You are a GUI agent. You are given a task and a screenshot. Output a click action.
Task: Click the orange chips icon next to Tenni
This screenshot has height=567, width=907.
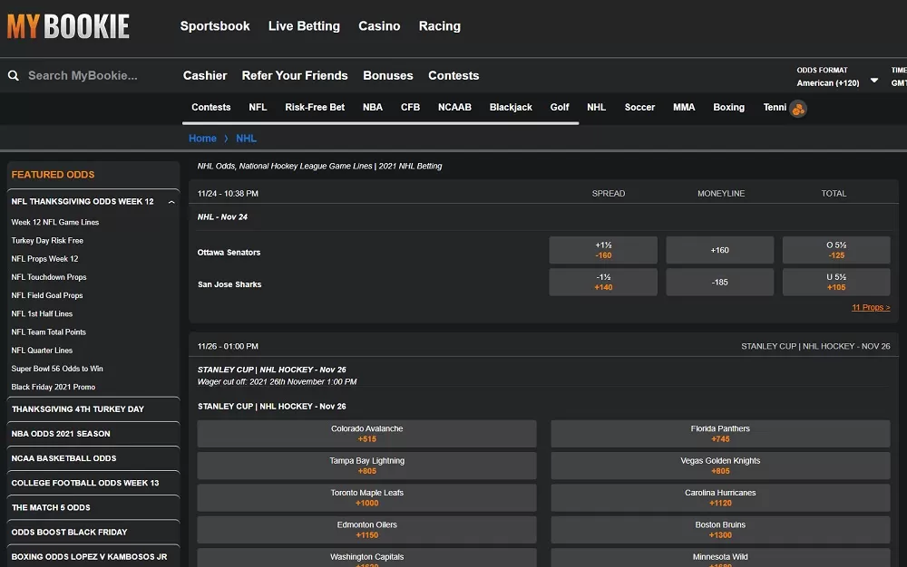[798, 109]
